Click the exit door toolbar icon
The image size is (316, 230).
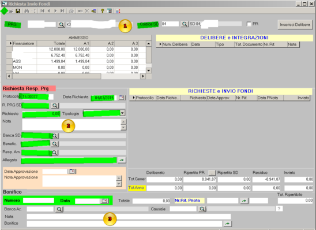point(94,11)
